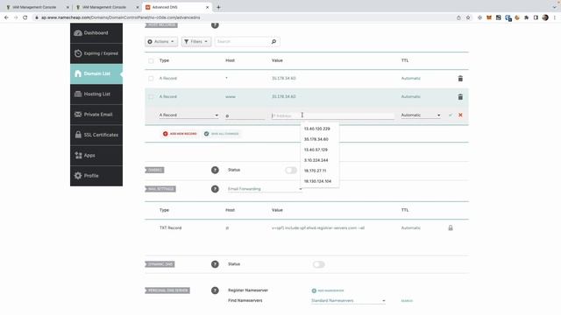Screen dimensions: 561x315
Task: Switch to second IAM Management Console tab
Action: [107, 7]
